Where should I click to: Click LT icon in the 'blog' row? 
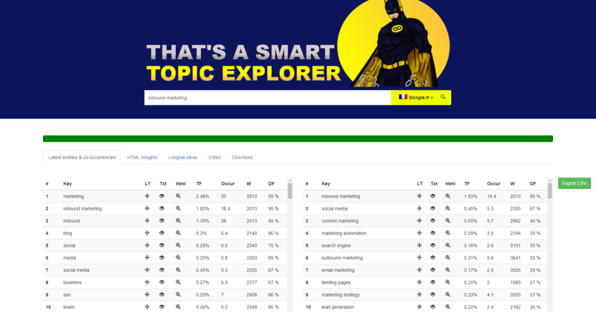pyautogui.click(x=147, y=233)
